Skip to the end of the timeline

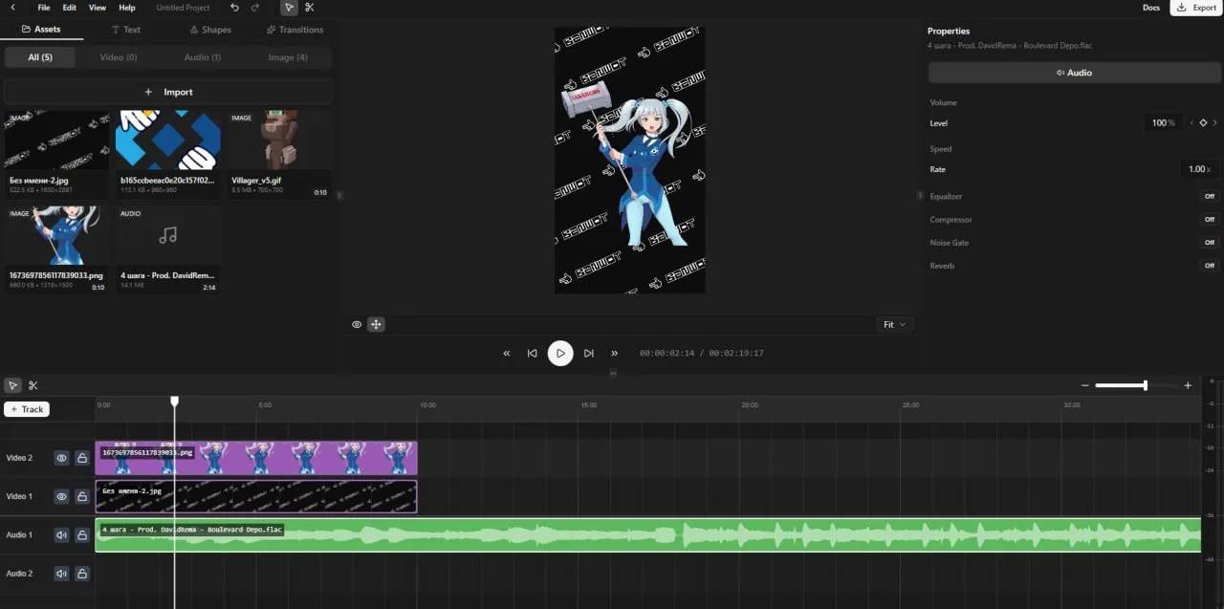pyautogui.click(x=589, y=353)
